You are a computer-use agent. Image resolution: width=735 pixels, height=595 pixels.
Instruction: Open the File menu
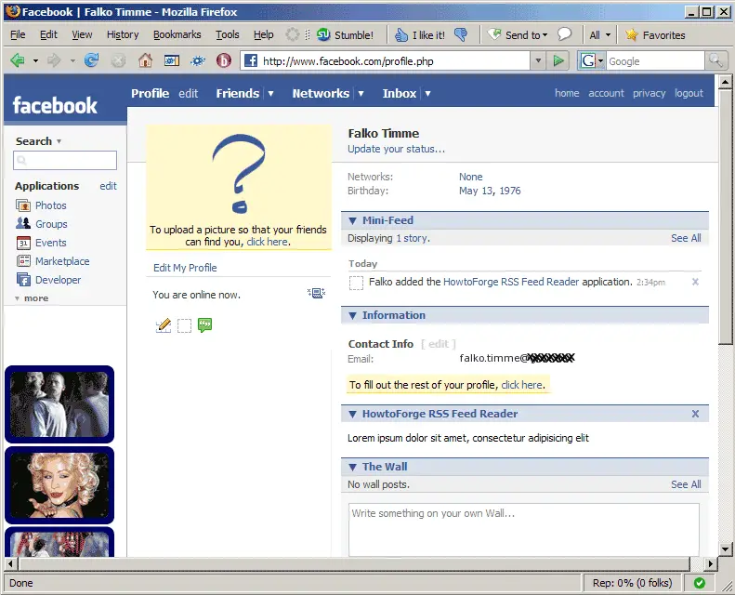[x=18, y=34]
